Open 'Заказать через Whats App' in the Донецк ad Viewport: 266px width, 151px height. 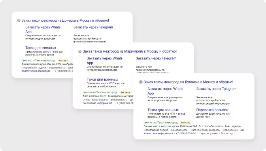coord(43,29)
